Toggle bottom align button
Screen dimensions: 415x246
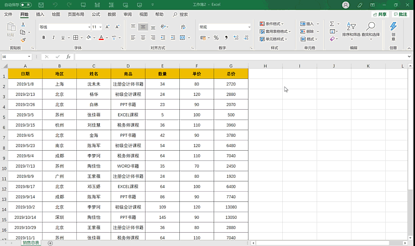tap(153, 27)
